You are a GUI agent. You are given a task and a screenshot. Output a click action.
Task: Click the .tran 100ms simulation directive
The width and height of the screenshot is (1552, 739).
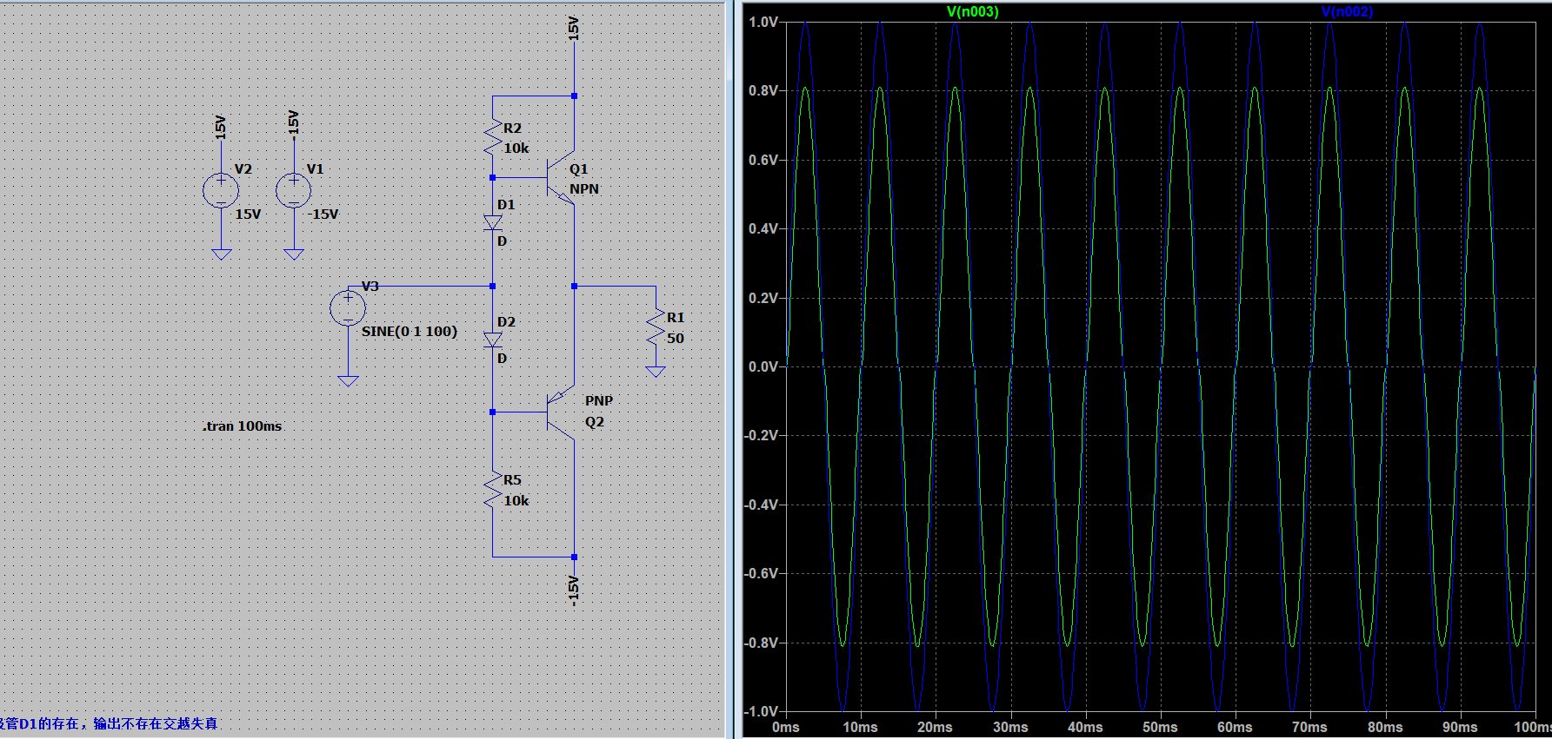point(243,426)
